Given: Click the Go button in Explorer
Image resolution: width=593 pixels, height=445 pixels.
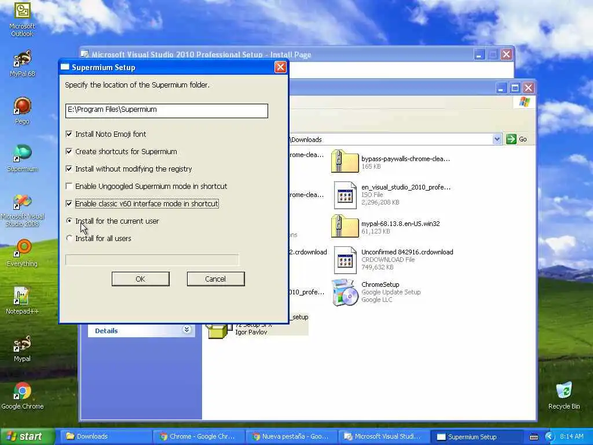Looking at the screenshot, I should coord(517,139).
